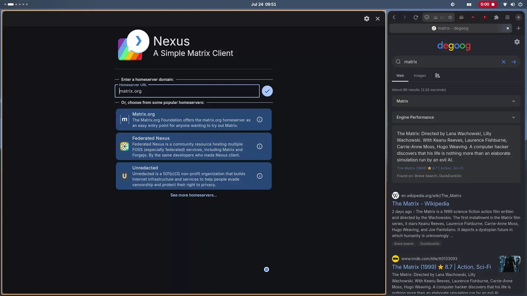This screenshot has width=527, height=296.
Task: Open the extensions puzzle-piece menu
Action: coord(496,17)
